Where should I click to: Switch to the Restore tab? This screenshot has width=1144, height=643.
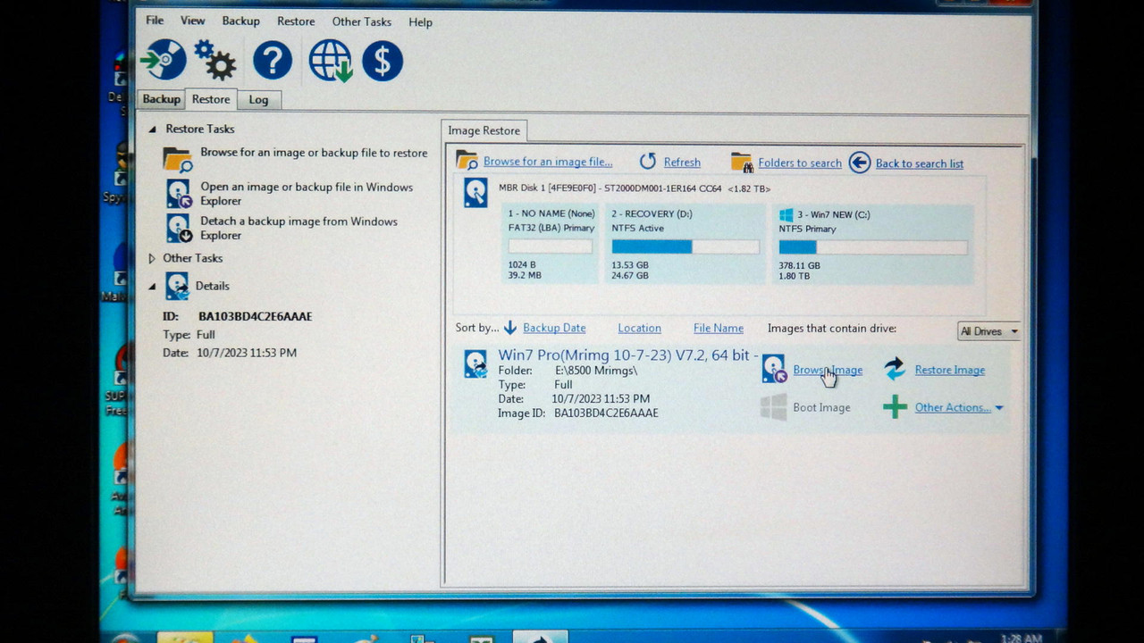click(x=211, y=99)
